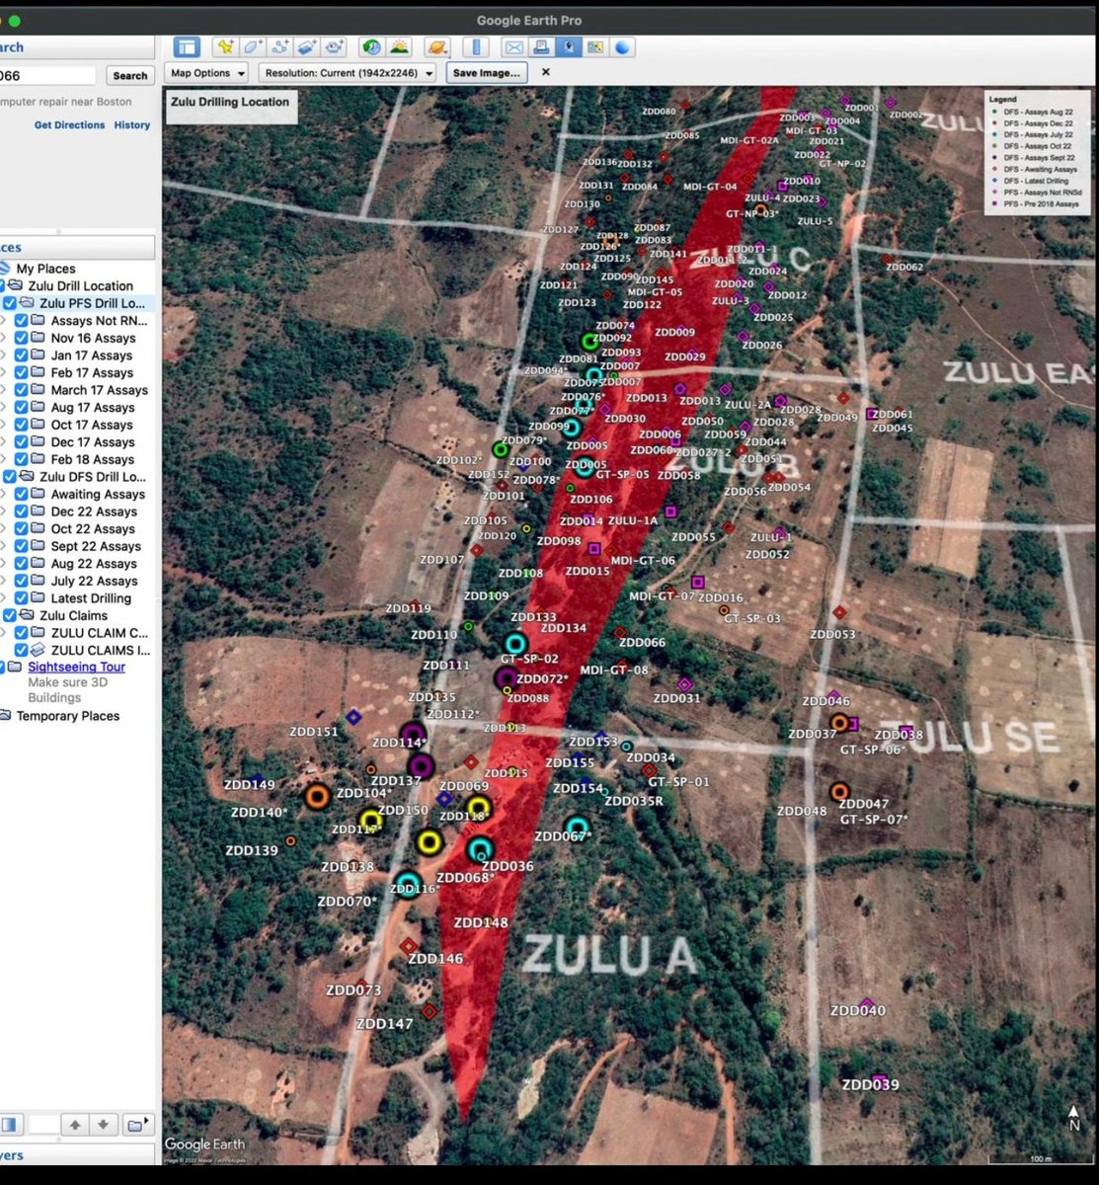
Task: Select the Temporary Places folder
Action: point(67,716)
